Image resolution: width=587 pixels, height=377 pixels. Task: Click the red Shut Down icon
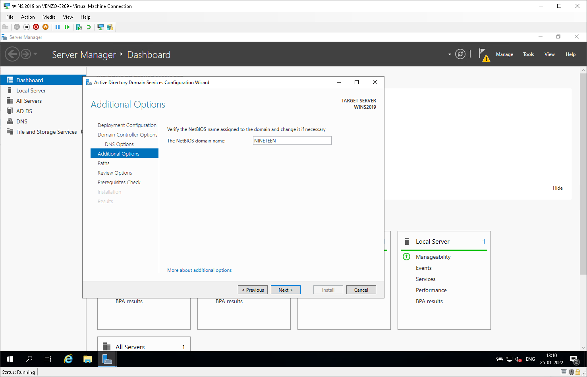point(36,27)
